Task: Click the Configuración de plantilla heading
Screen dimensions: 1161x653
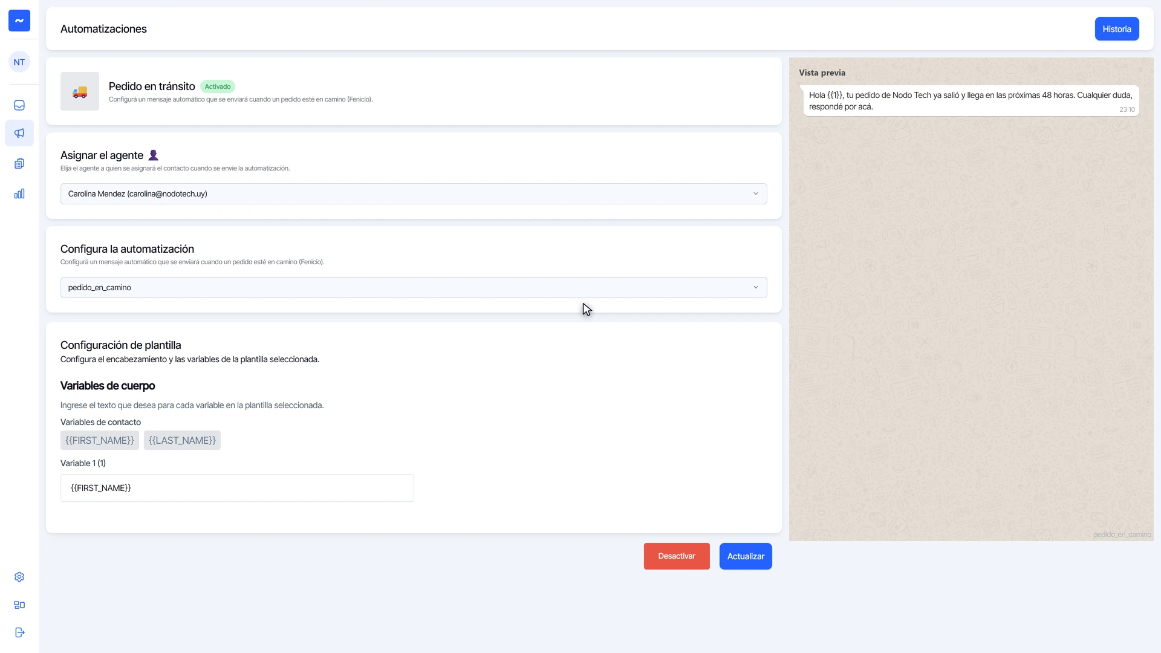Action: (x=121, y=345)
